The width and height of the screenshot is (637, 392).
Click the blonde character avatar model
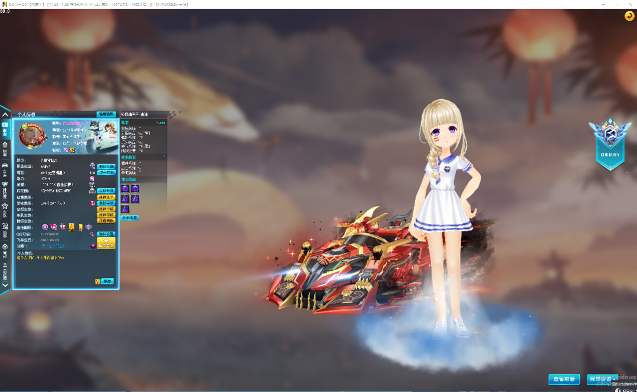[446, 218]
